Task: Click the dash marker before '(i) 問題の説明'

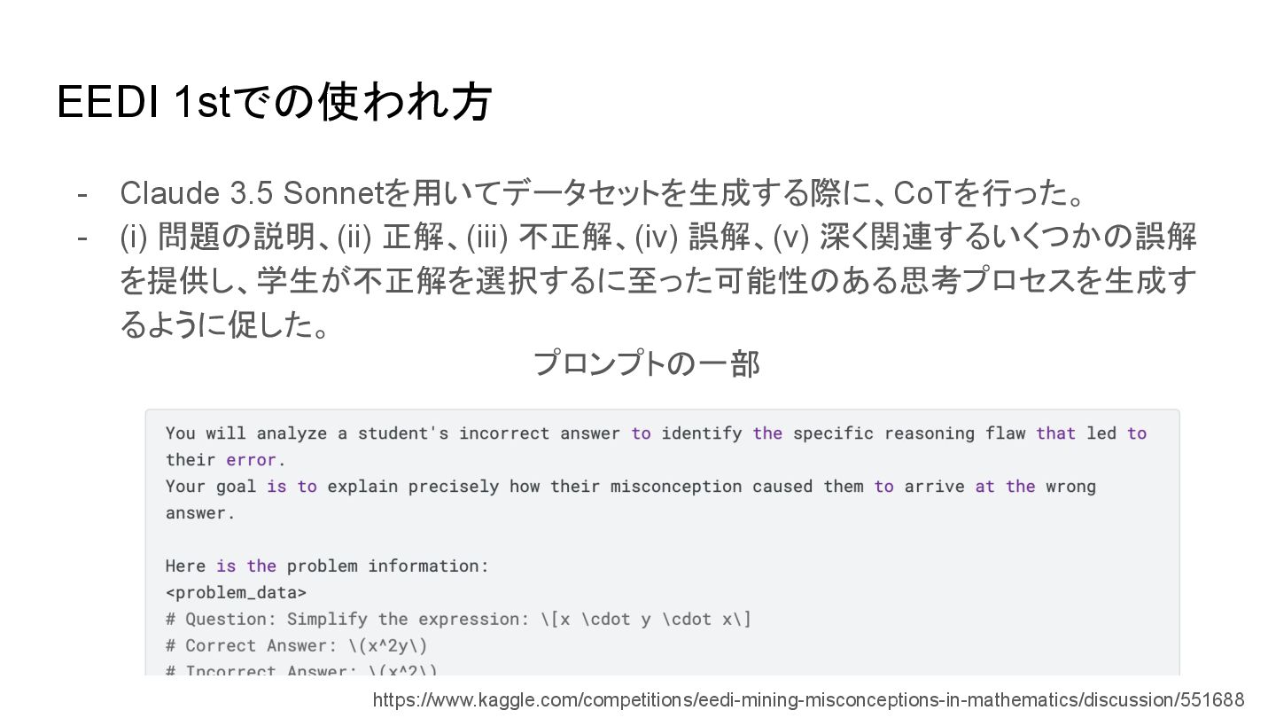Action: [x=82, y=238]
